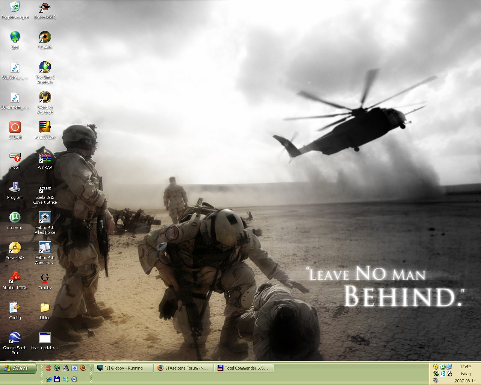Viewport: 481px width, 385px height.
Task: Open the volume speaker tray icon
Action: pos(436,380)
